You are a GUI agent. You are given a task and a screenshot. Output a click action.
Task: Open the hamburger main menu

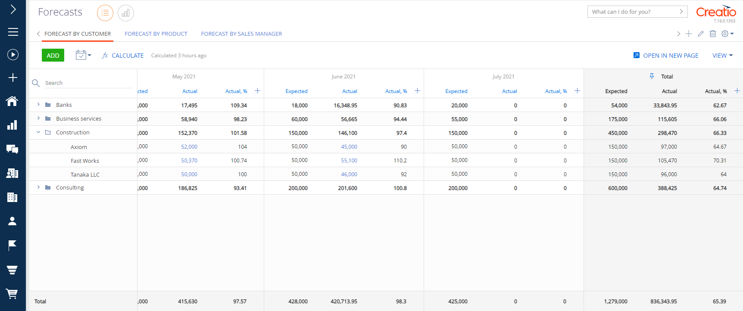(x=13, y=32)
